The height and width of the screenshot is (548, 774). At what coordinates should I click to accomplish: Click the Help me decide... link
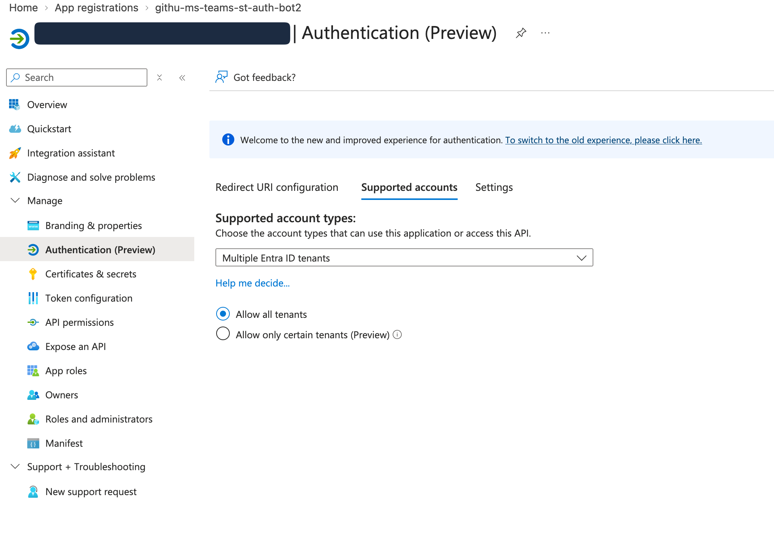point(252,283)
